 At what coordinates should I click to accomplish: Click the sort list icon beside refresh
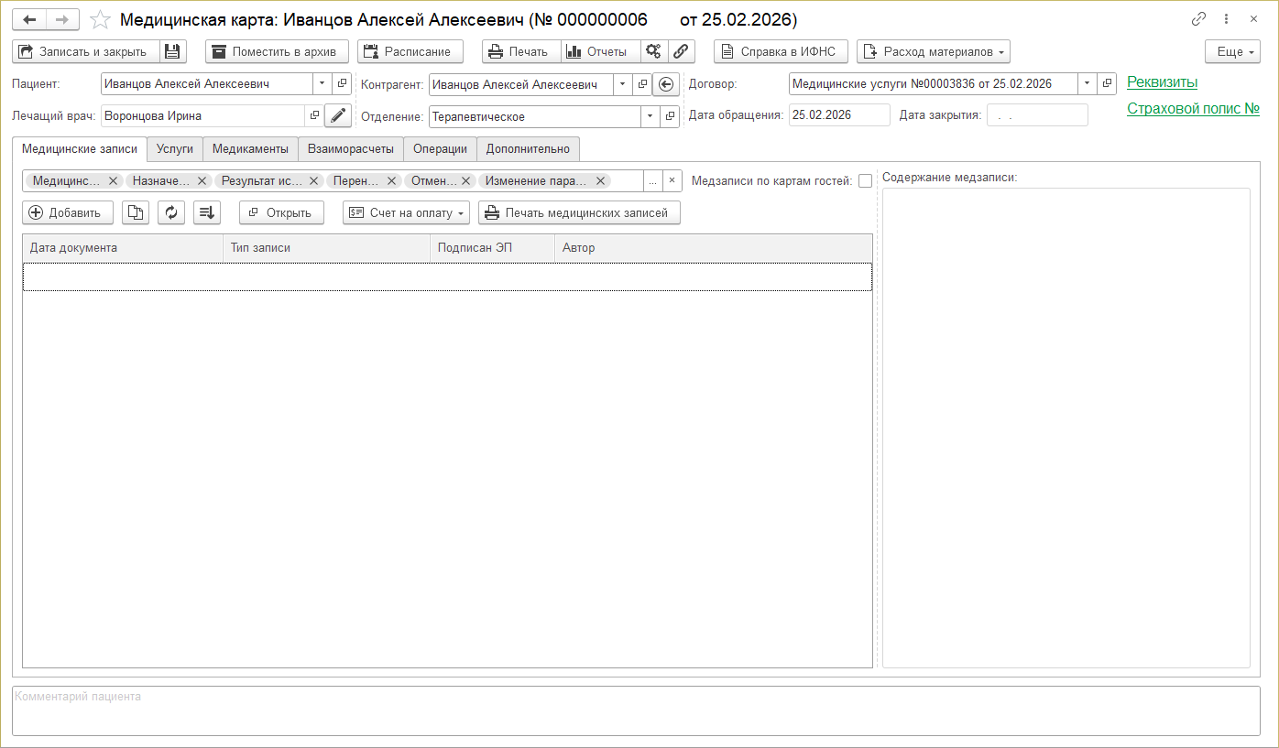coord(208,212)
